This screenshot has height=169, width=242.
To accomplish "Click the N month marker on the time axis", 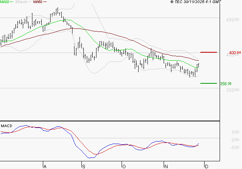I will click(166, 167).
